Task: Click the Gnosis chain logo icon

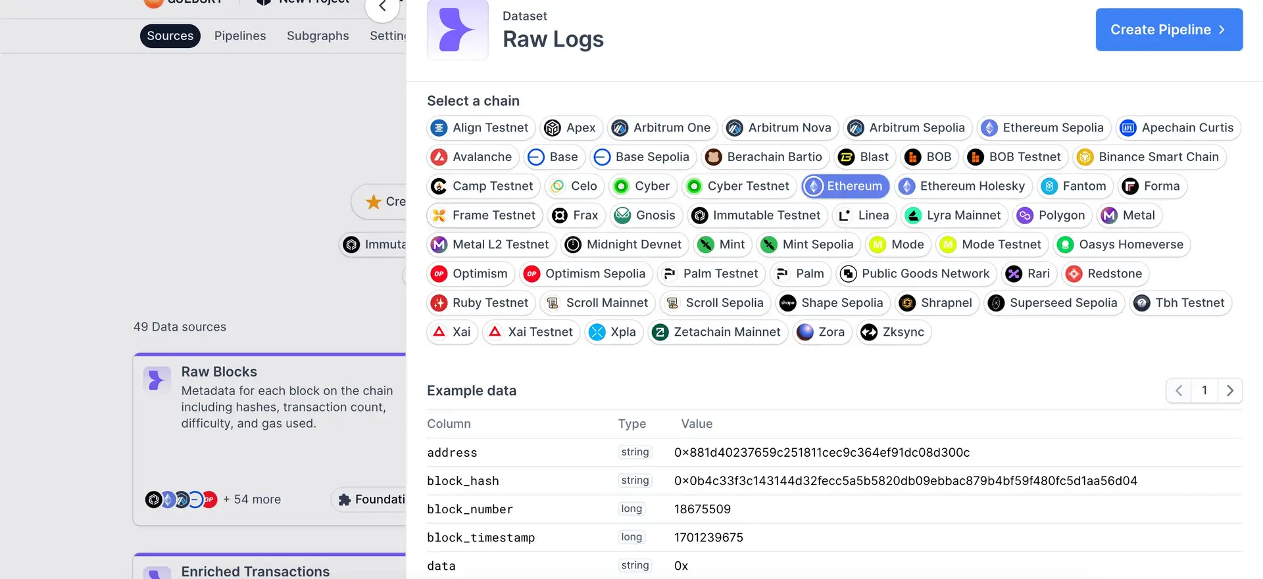Action: [x=622, y=216]
